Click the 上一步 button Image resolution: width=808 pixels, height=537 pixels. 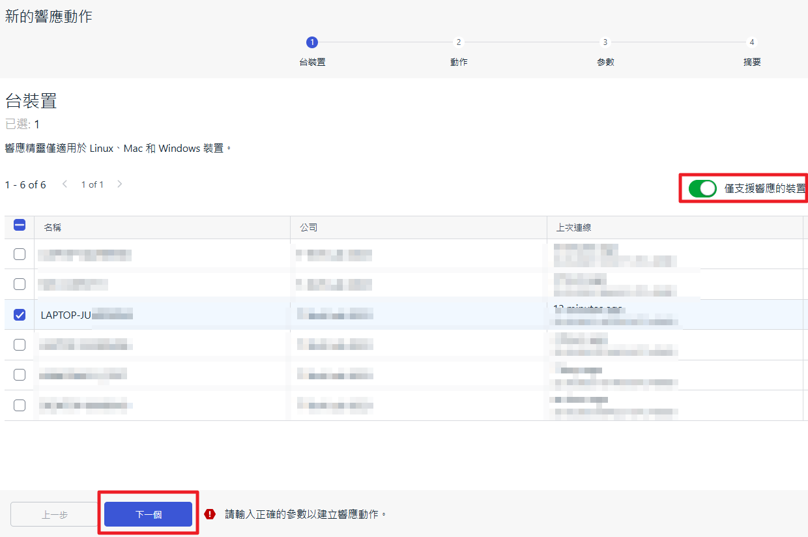(54, 514)
